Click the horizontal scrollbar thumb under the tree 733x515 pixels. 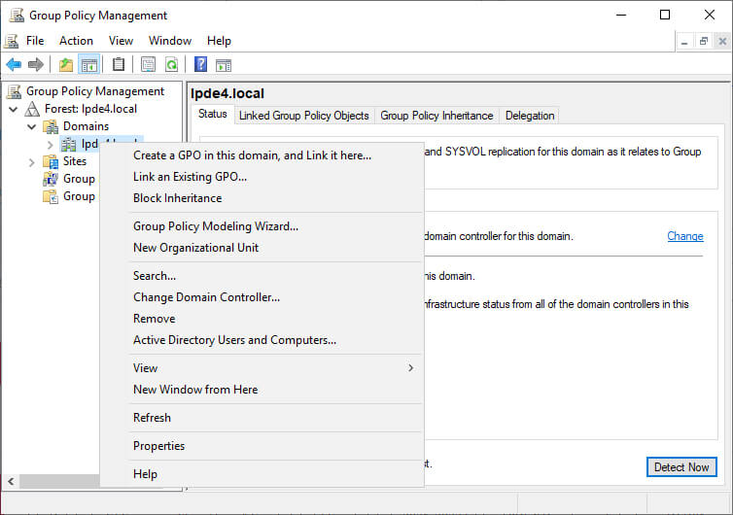pyautogui.click(x=59, y=481)
